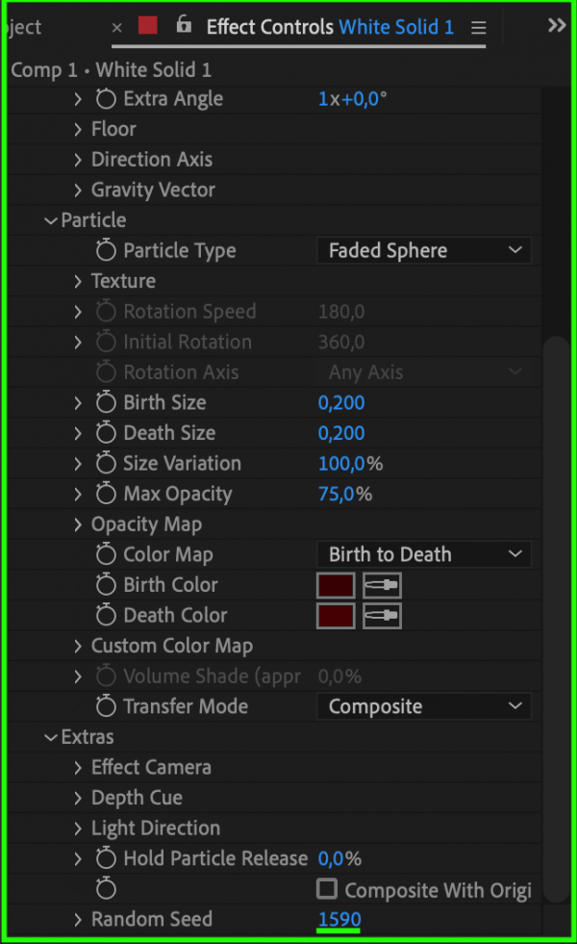Image resolution: width=577 pixels, height=944 pixels.
Task: Click the Random Seed value 1590
Action: click(339, 919)
